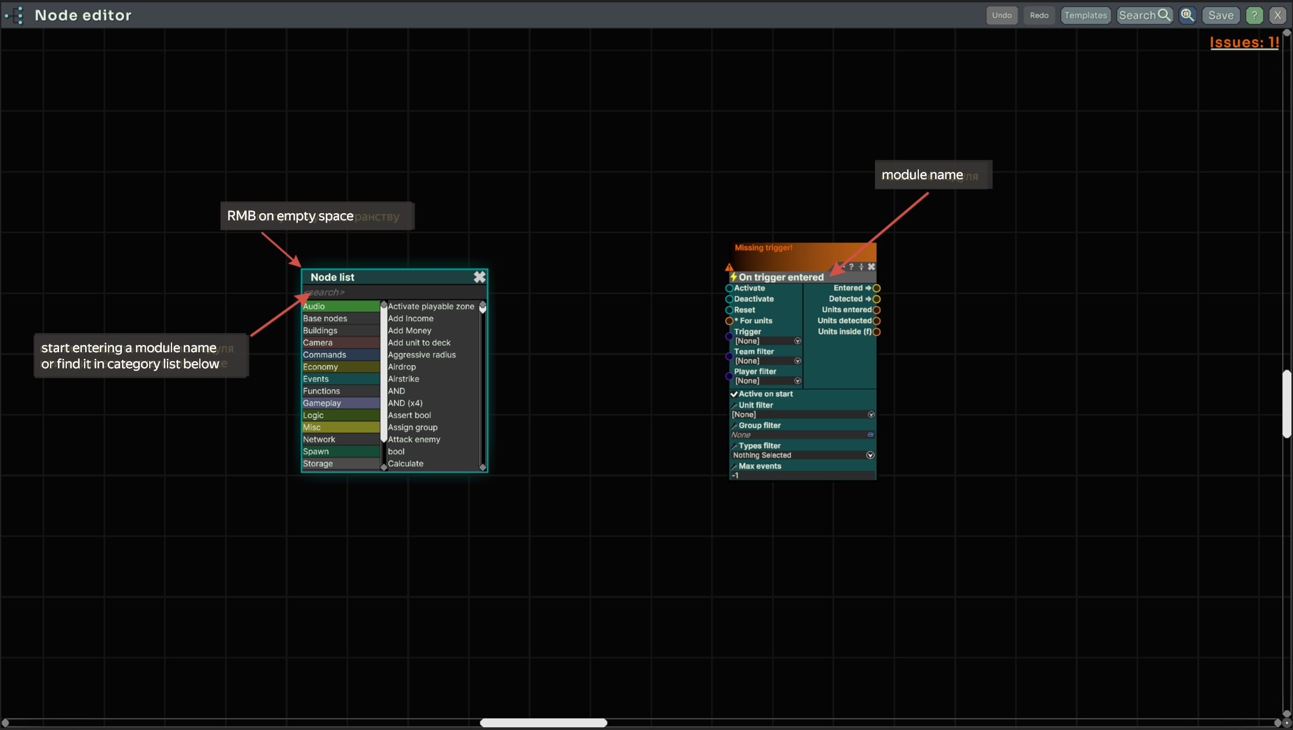
Task: Click the Activate input port circle
Action: 729,288
